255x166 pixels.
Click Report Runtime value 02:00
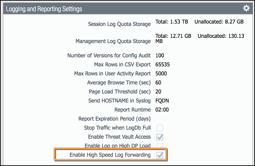162,110
